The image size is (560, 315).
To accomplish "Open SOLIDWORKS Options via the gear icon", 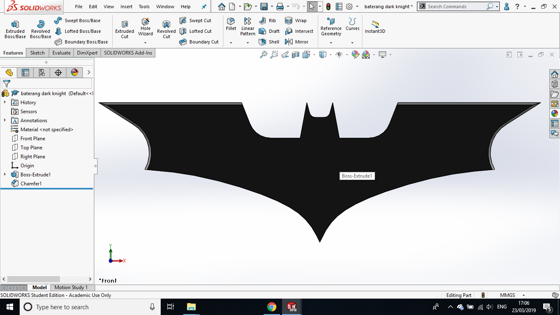I will coord(349,7).
